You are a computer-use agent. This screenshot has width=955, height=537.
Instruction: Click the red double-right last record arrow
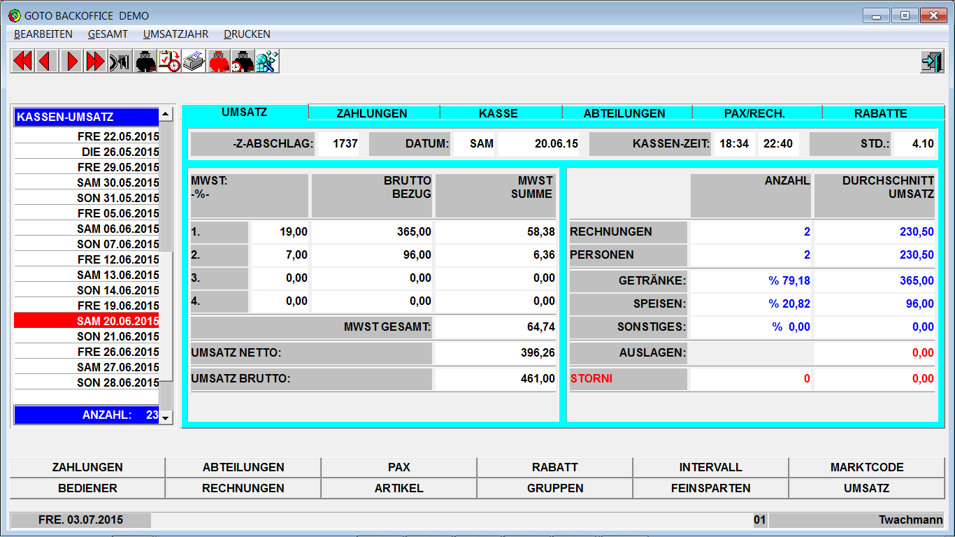pyautogui.click(x=96, y=62)
